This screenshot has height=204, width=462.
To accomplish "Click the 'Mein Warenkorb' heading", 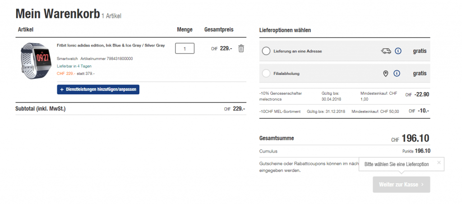I will pyautogui.click(x=57, y=14).
